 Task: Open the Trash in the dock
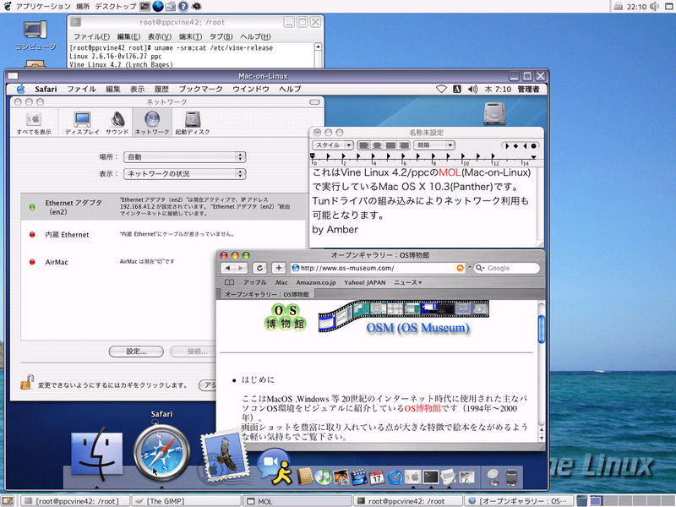tap(511, 477)
